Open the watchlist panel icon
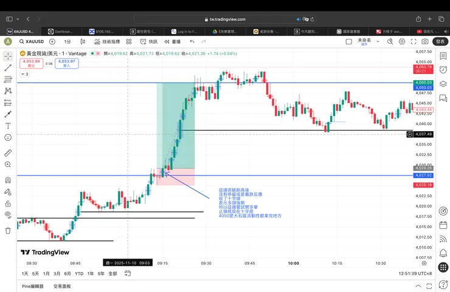Image resolution: width=450 pixels, height=292 pixels. [443, 56]
